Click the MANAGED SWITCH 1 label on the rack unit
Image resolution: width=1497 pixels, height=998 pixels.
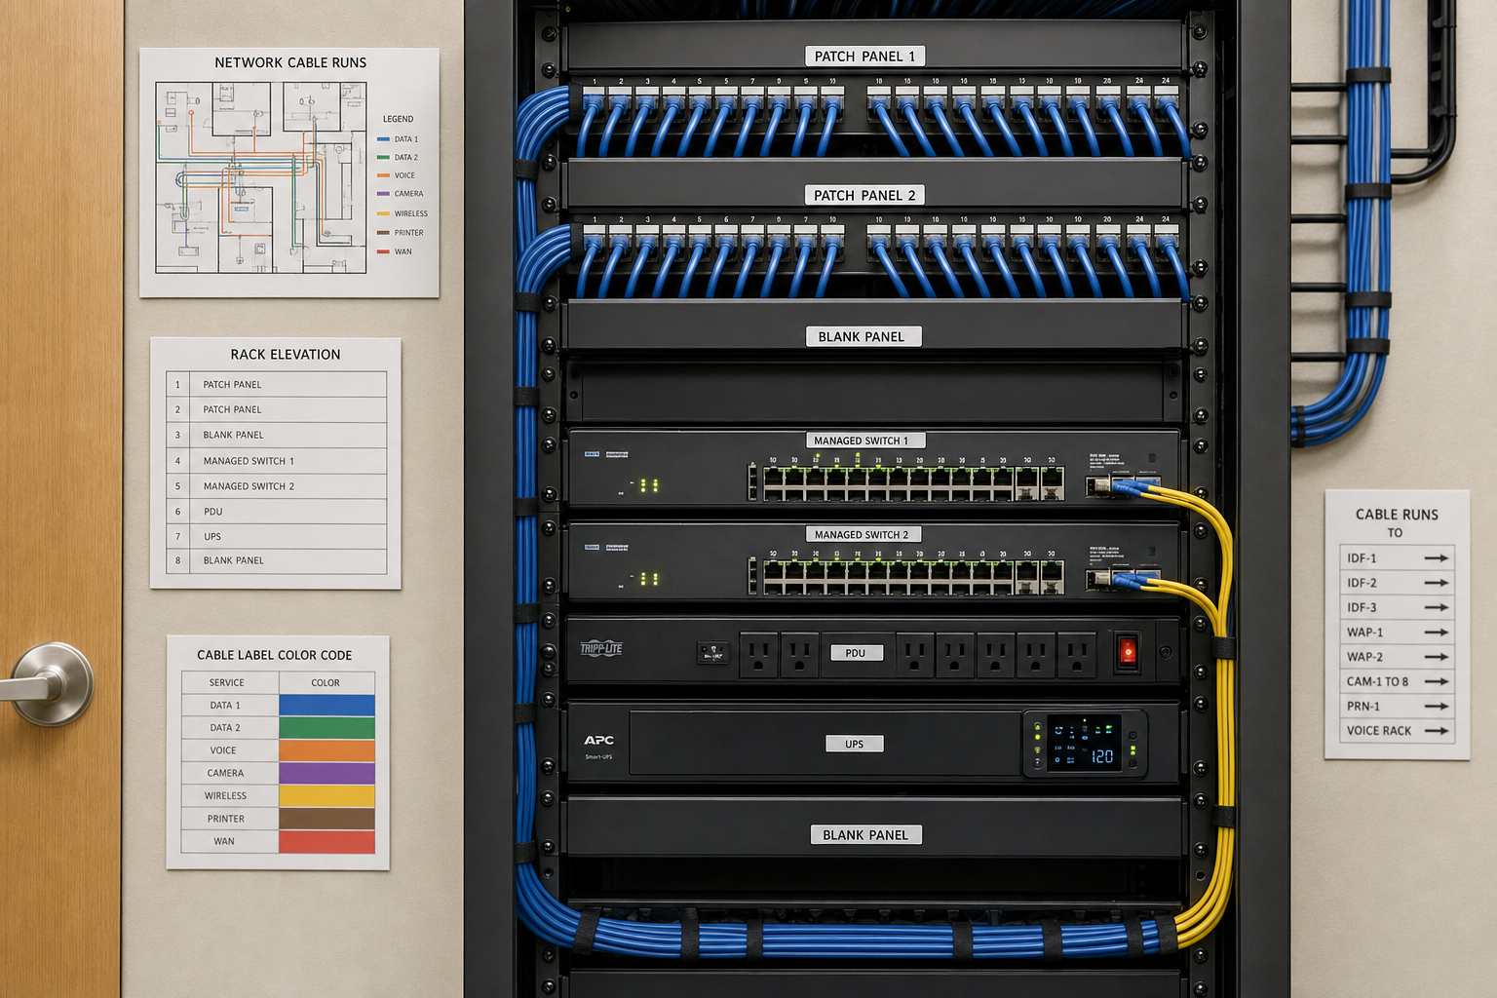click(864, 441)
